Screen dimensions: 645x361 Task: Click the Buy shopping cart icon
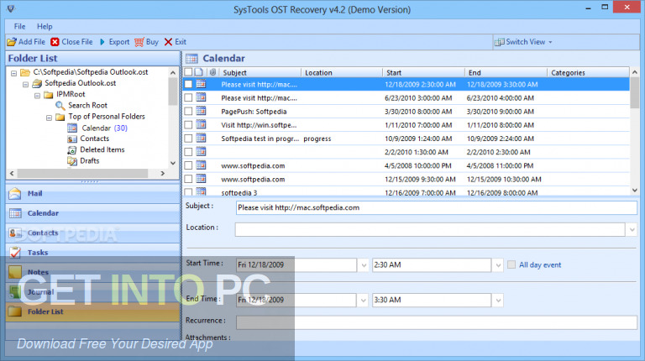[x=139, y=42]
